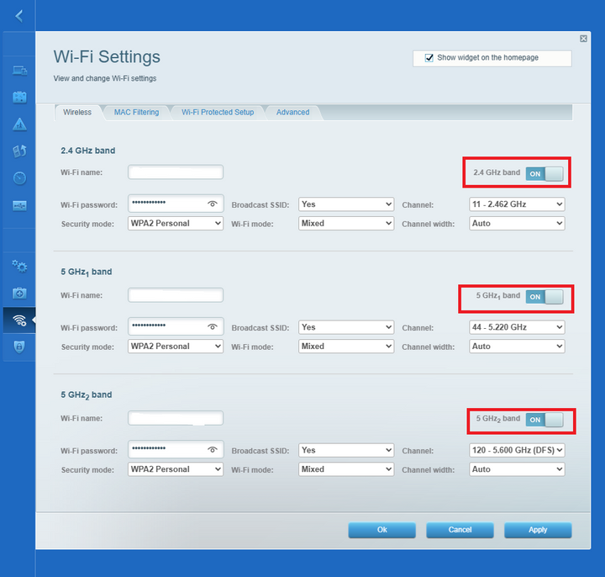This screenshot has width=605, height=577.
Task: Open the Security shield icon in sidebar
Action: [19, 347]
